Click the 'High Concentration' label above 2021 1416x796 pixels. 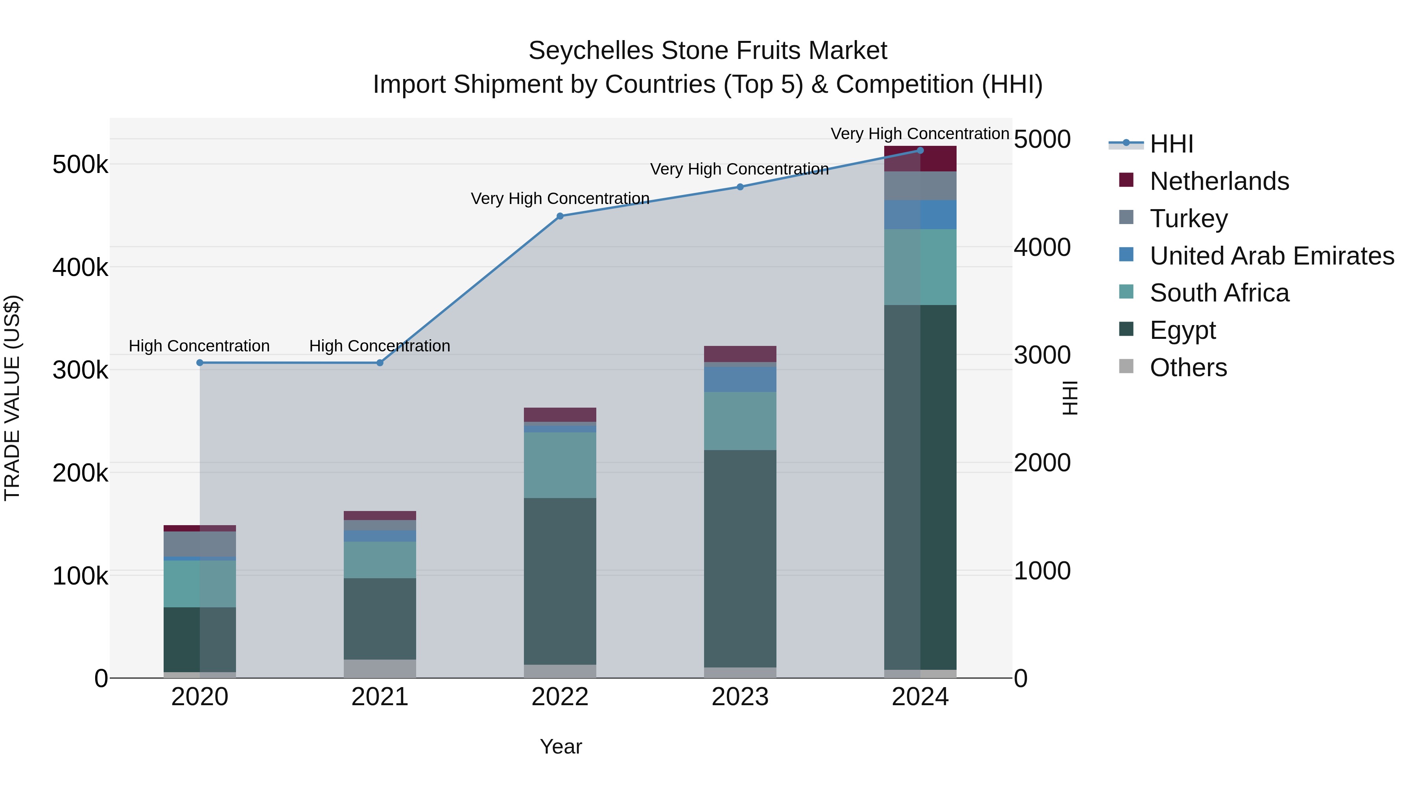tap(380, 346)
